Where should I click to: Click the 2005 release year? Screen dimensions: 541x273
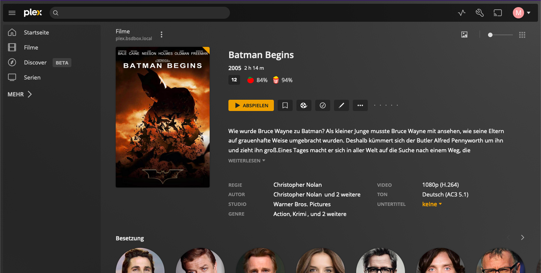click(235, 68)
